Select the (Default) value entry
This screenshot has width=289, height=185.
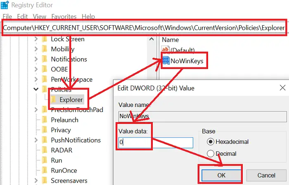182,50
